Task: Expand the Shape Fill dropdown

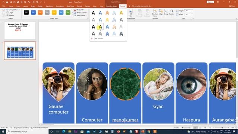Action: click(x=79, y=10)
